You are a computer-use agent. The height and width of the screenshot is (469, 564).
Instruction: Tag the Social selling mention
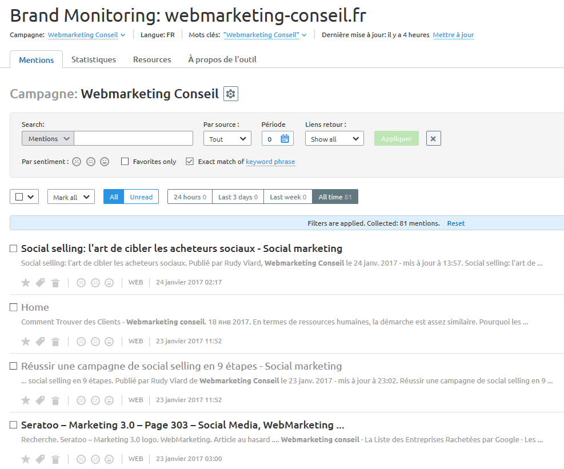40,283
